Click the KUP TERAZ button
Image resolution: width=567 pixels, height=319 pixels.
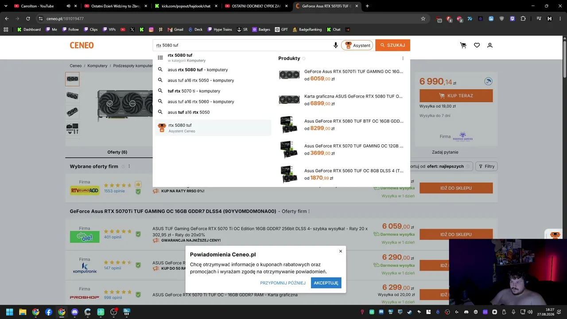(456, 96)
